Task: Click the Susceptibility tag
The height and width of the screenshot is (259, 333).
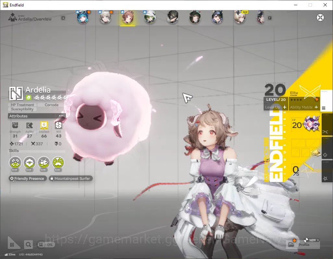Action: click(x=22, y=109)
